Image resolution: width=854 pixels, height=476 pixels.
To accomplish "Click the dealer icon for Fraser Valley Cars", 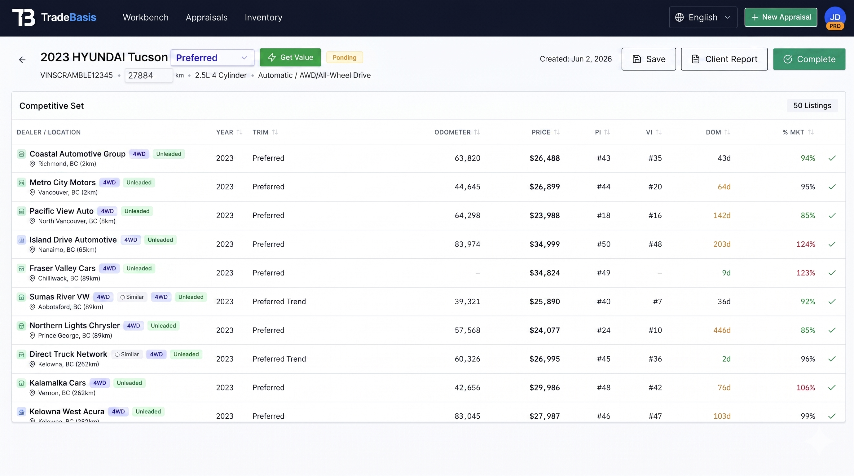I will coord(22,268).
